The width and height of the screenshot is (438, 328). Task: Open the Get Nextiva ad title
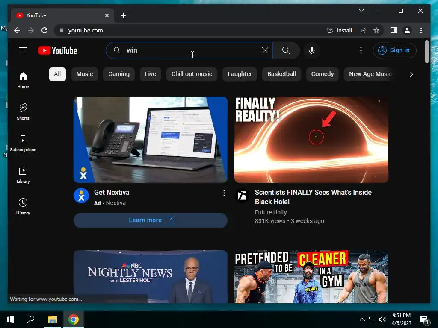click(x=112, y=192)
